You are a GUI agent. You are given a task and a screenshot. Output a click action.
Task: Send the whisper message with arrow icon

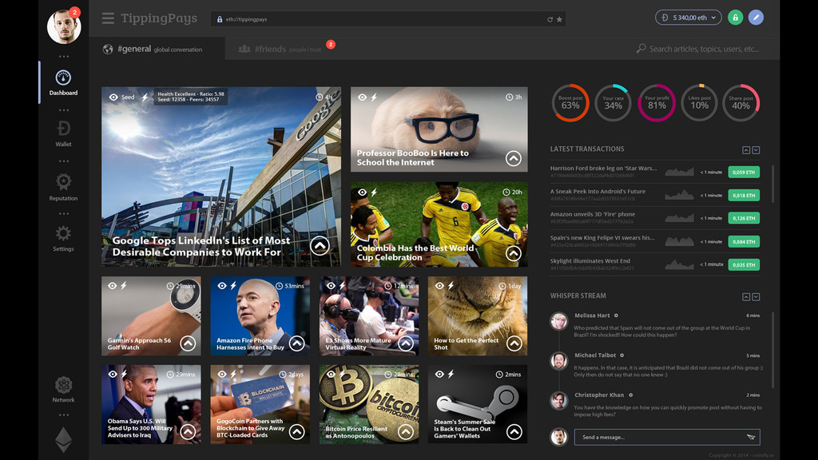[x=751, y=437]
